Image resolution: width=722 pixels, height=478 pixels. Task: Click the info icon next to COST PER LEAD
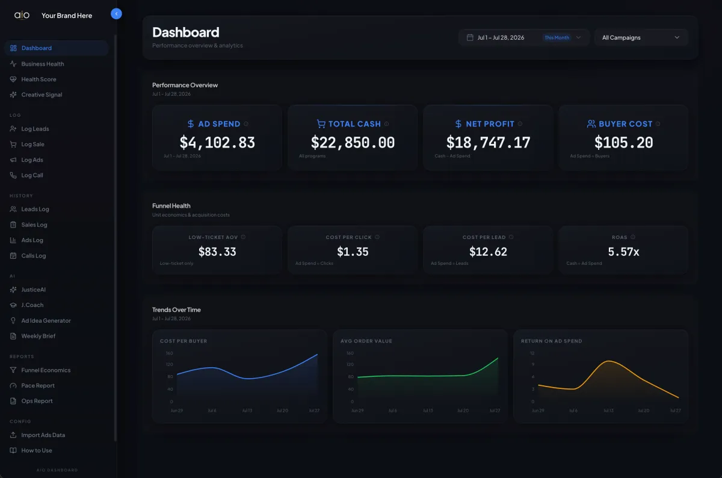coord(511,237)
